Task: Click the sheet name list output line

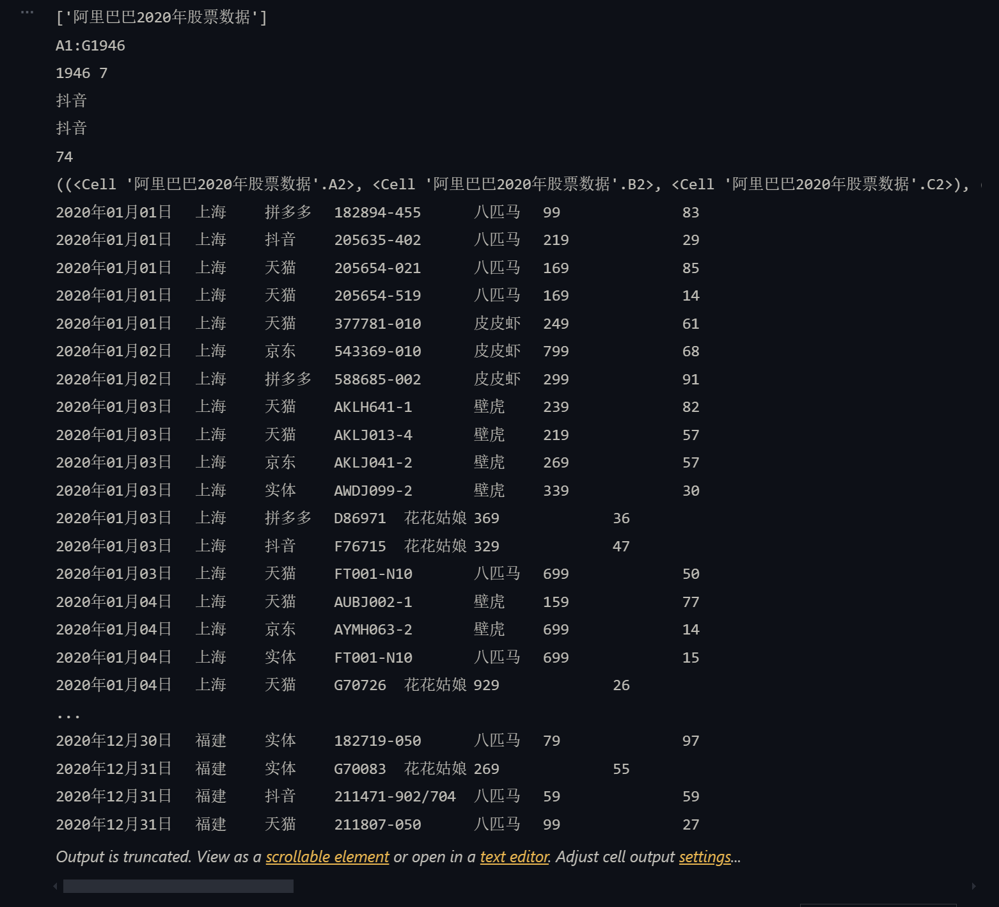Action: click(161, 17)
